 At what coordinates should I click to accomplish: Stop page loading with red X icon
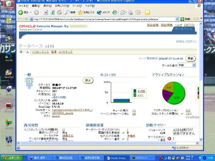(46, 13)
